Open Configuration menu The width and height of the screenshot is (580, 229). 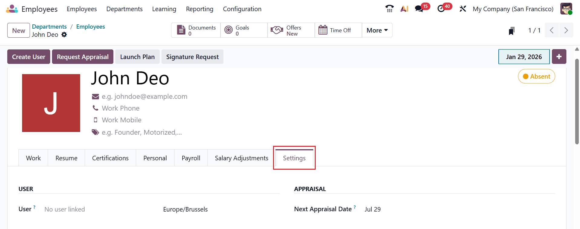click(242, 9)
